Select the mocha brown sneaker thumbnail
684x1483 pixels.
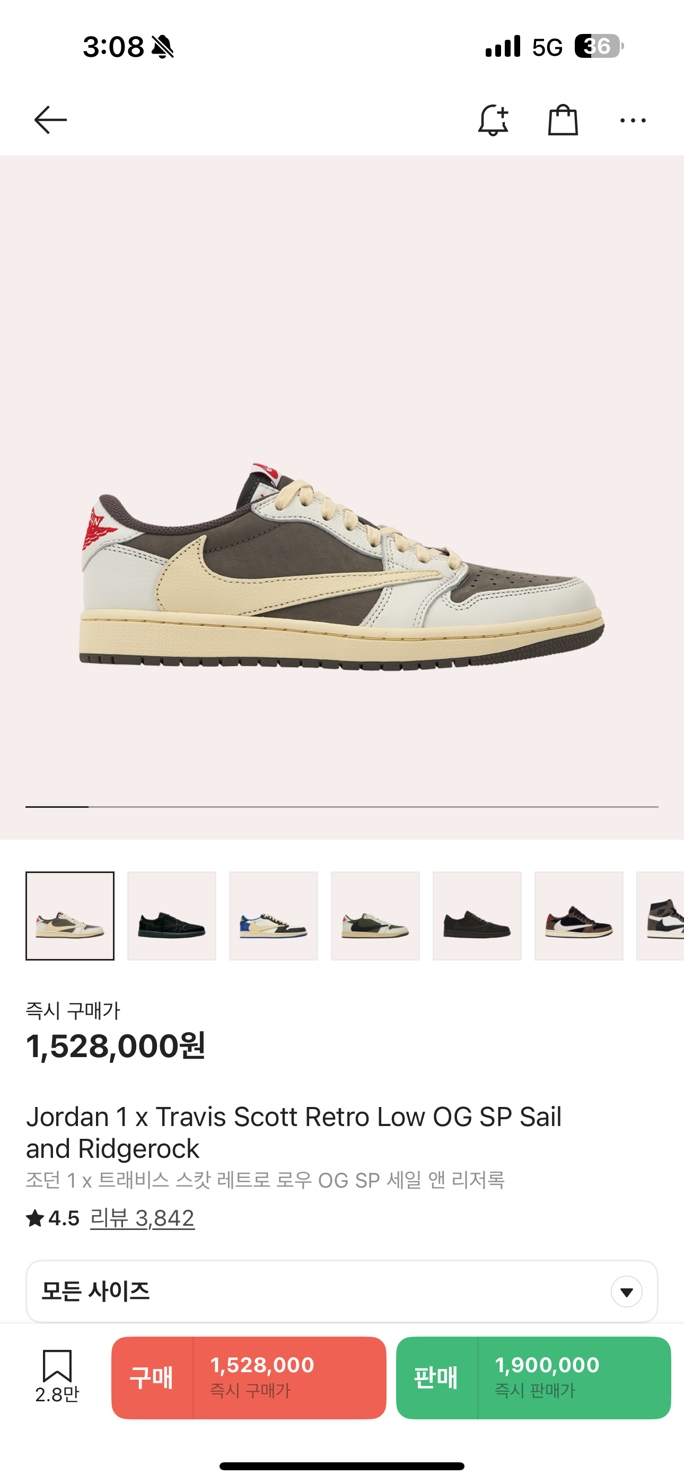579,916
